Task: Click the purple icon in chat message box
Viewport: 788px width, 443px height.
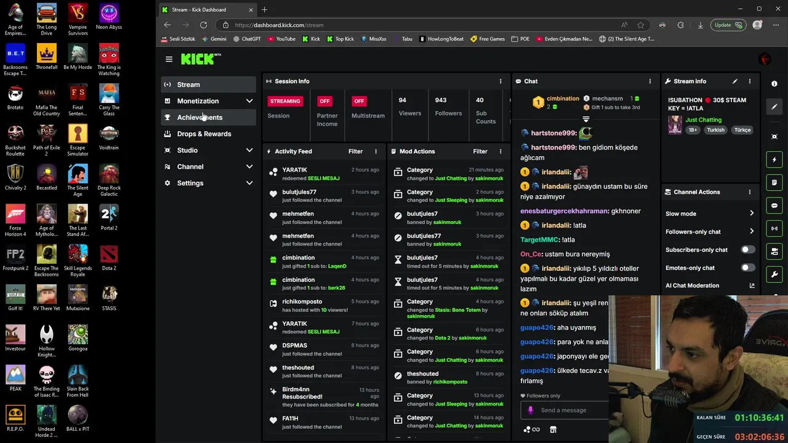Action: pyautogui.click(x=531, y=410)
